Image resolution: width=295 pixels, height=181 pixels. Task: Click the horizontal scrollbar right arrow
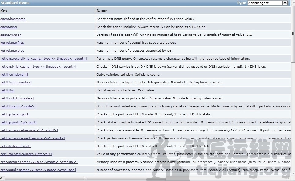coord(288,178)
